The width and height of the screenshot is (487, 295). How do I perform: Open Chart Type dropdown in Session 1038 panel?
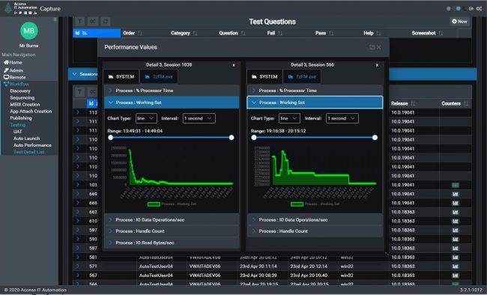click(x=146, y=118)
